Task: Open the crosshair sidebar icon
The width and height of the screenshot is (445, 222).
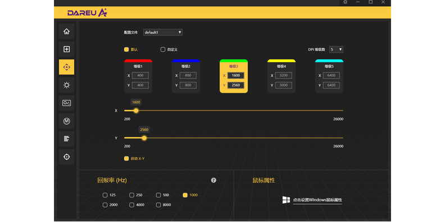Action: pyautogui.click(x=66, y=156)
